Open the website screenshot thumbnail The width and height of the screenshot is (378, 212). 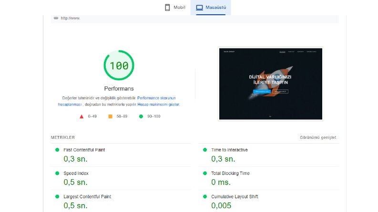click(x=270, y=84)
